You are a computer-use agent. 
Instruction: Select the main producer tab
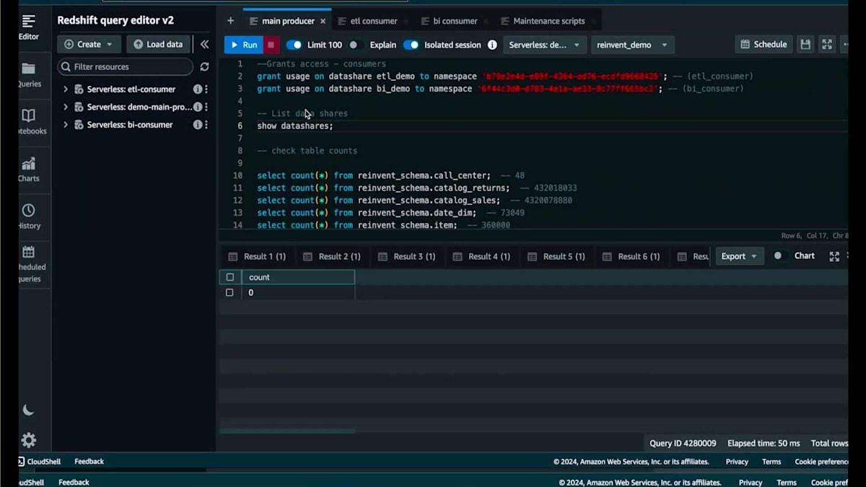coord(288,22)
